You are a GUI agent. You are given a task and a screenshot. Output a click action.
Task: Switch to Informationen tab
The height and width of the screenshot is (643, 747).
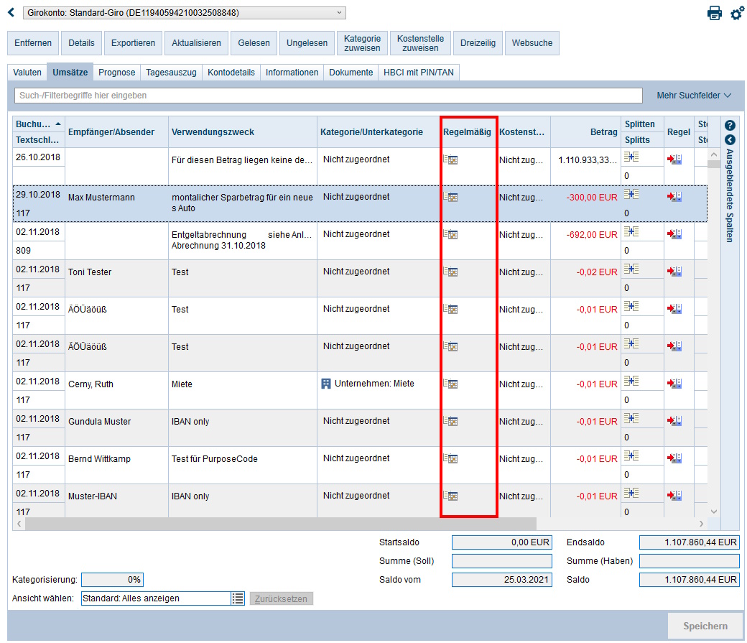(292, 73)
